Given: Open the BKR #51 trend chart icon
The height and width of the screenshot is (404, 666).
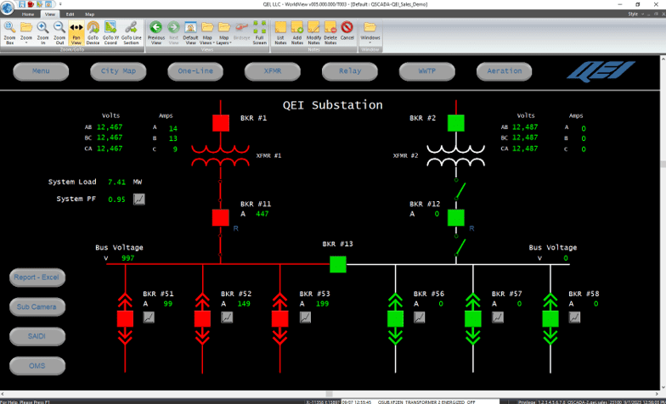Looking at the screenshot, I should pyautogui.click(x=149, y=317).
